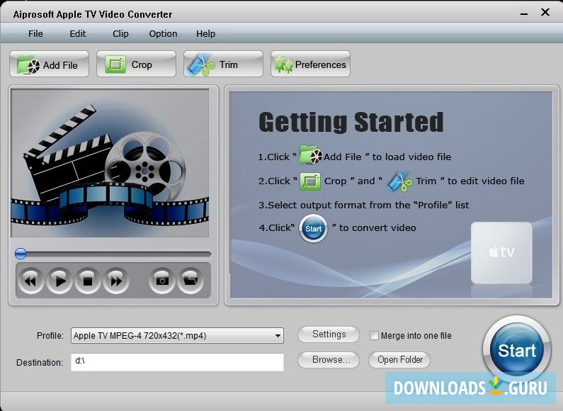Click the large blue Start button

pyautogui.click(x=517, y=349)
